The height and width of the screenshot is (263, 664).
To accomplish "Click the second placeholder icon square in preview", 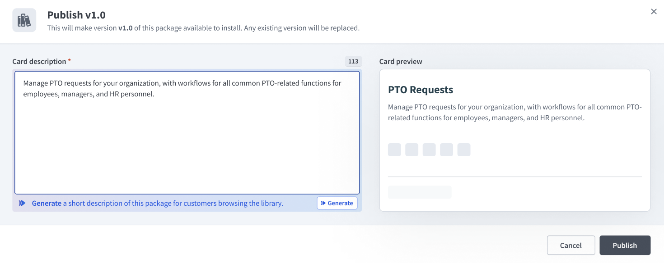I will coord(412,150).
